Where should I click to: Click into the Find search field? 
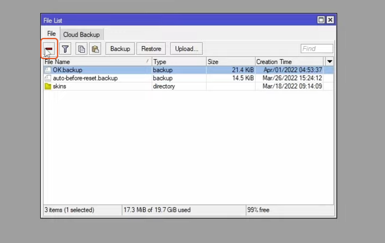(317, 49)
